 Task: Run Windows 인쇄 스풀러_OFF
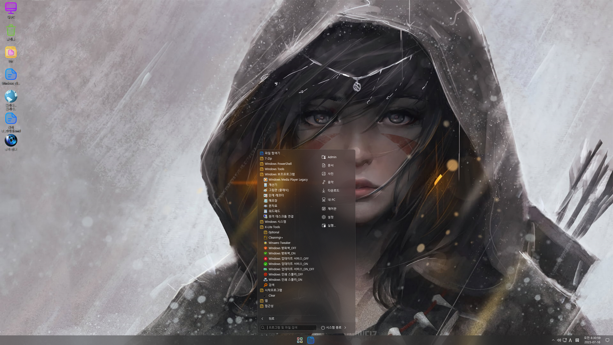(x=283, y=274)
